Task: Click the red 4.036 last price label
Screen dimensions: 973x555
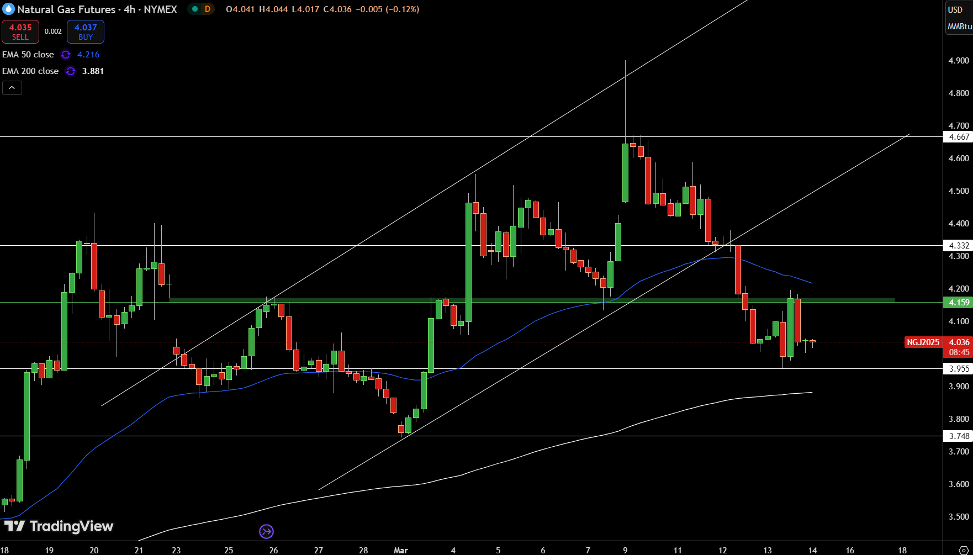Action: (x=959, y=342)
